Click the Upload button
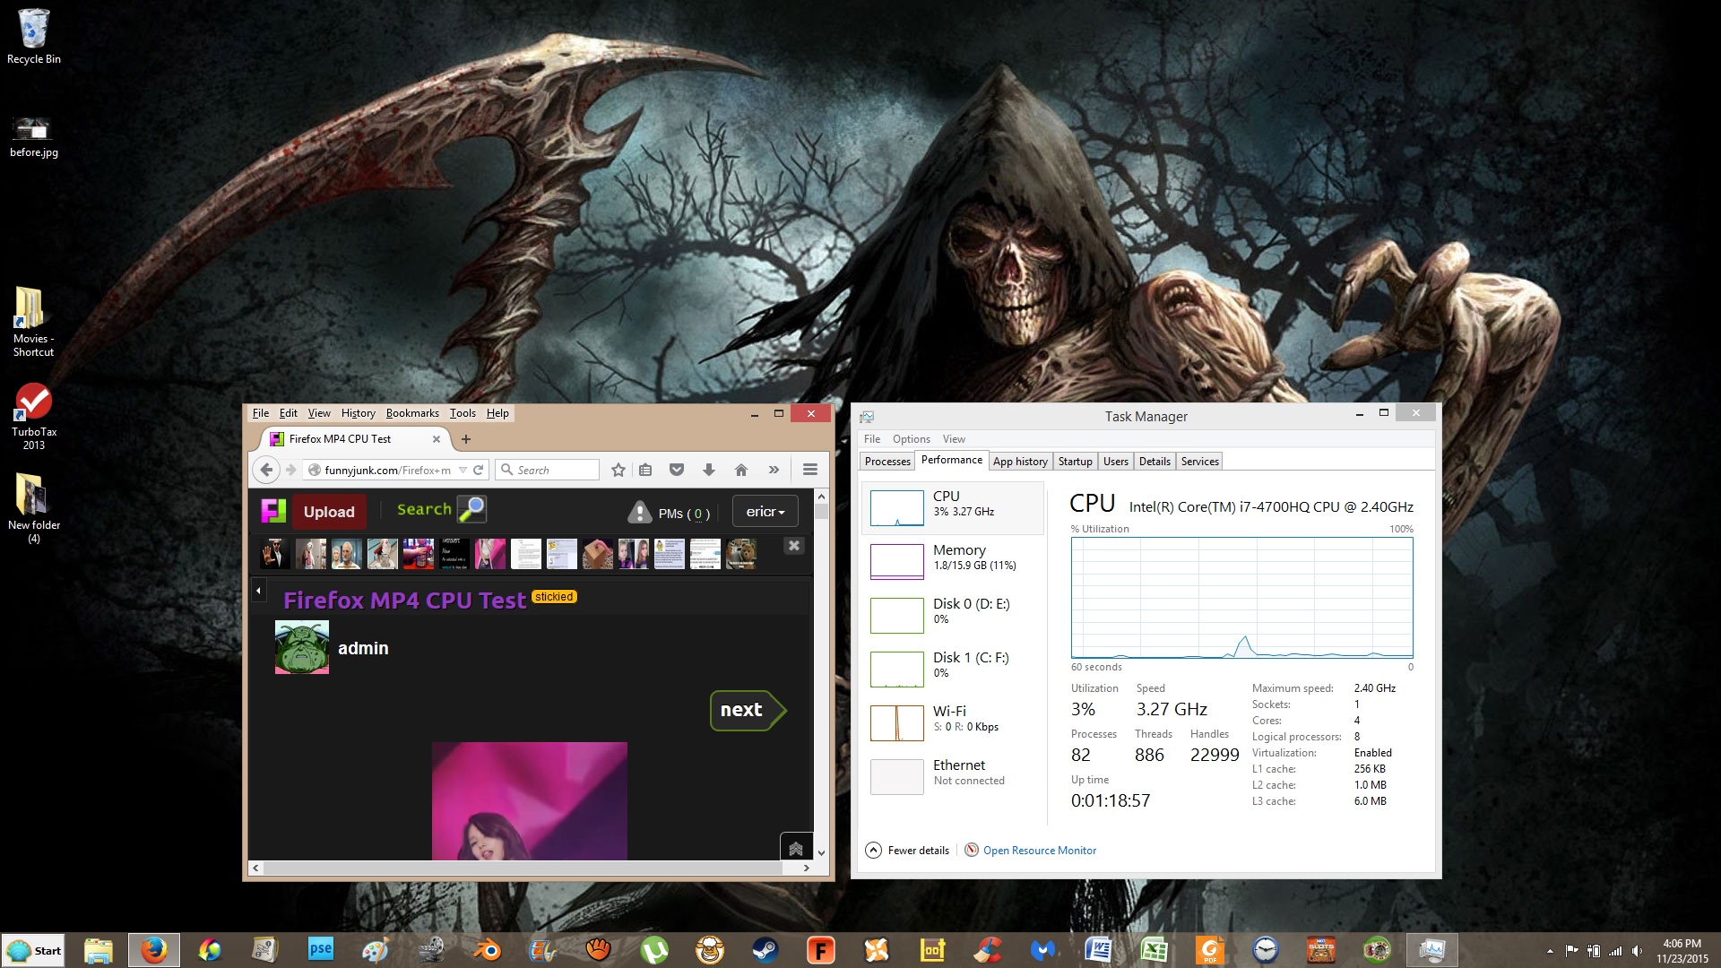Viewport: 1721px width, 968px height. pos(329,512)
